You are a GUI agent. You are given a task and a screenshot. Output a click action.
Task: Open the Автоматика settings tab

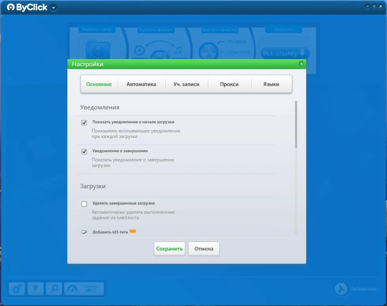[141, 84]
